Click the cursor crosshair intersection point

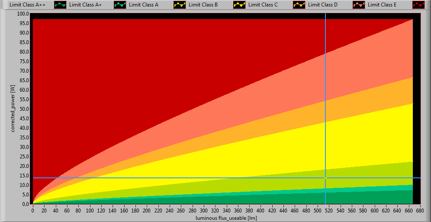325,178
